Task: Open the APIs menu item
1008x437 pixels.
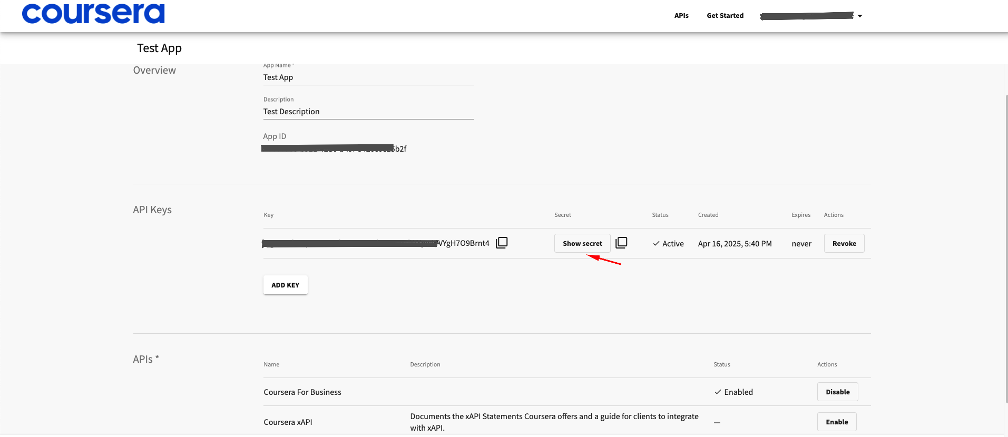Action: point(681,16)
